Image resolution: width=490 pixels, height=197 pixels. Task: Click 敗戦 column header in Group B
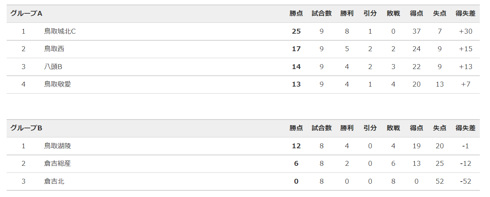(393, 128)
